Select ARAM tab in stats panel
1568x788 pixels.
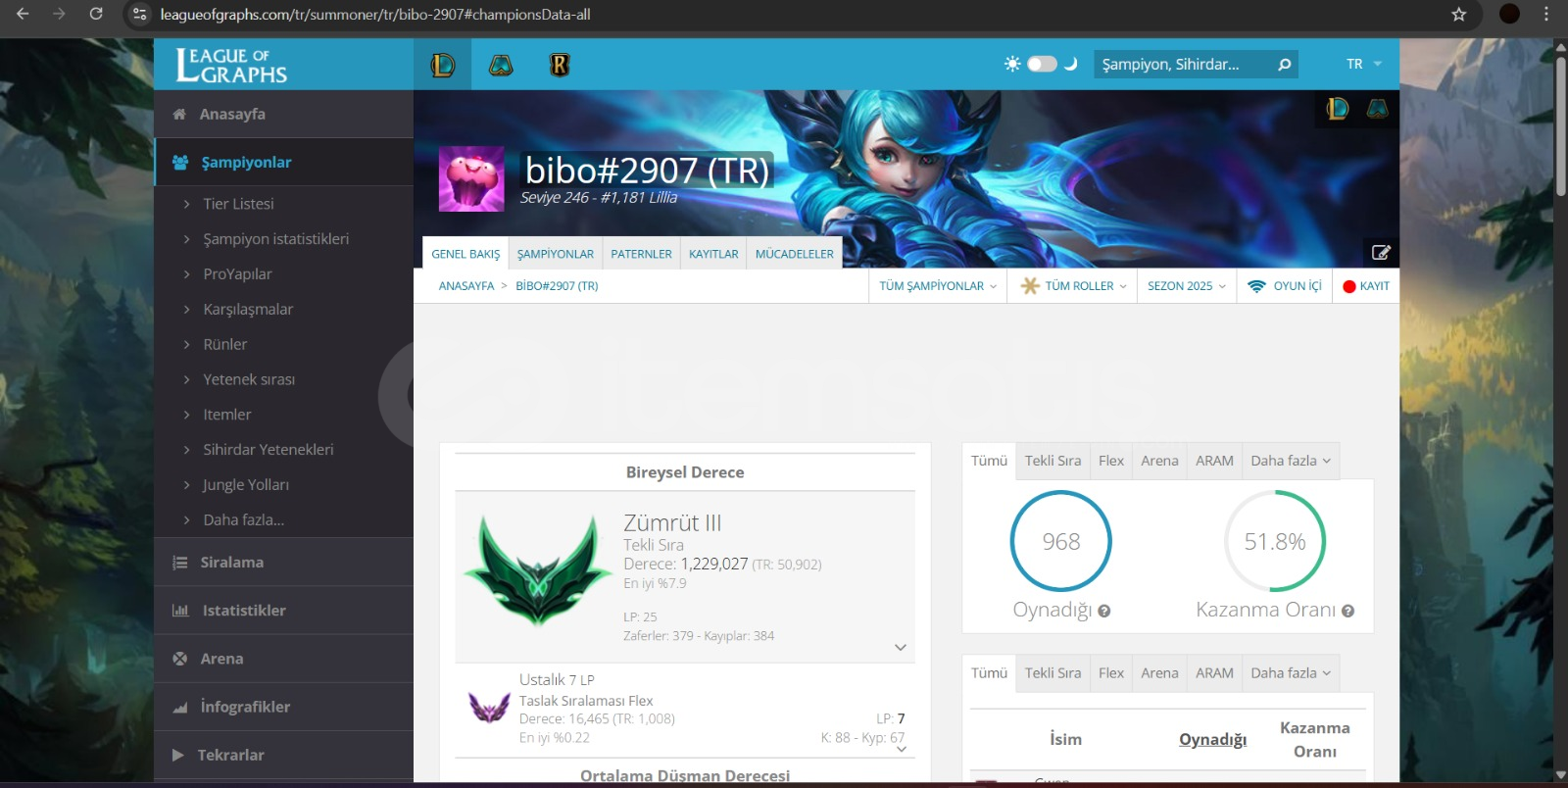click(x=1214, y=461)
